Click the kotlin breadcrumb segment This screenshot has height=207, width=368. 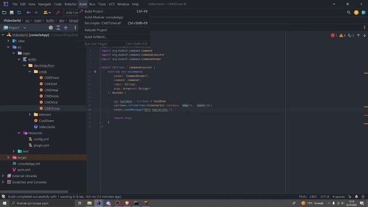(x=50, y=21)
